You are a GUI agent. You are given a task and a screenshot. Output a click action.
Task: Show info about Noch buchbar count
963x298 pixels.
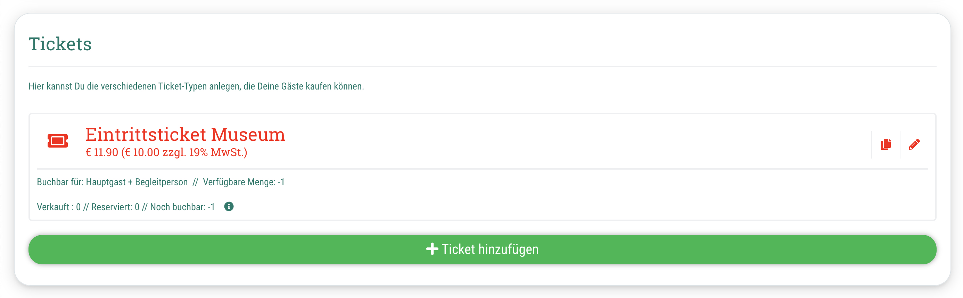[229, 206]
